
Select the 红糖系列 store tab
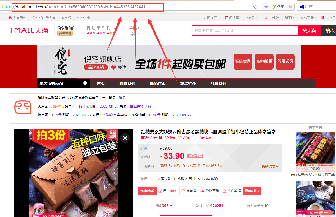pyautogui.click(x=218, y=83)
